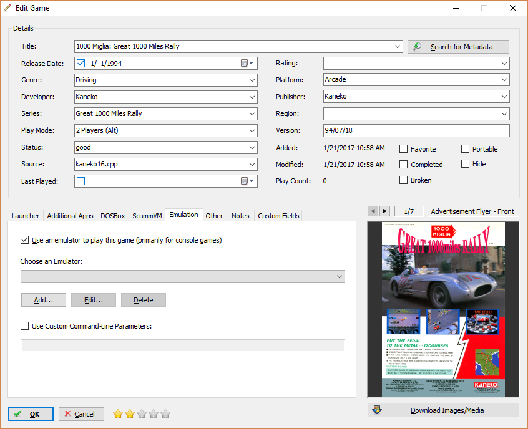
Task: Show previous image with left arrow
Action: coord(373,211)
